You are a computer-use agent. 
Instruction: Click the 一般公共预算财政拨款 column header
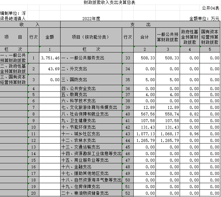point(168,37)
